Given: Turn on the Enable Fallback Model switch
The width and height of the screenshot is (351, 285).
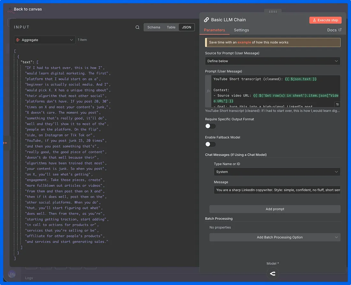Looking at the screenshot, I should [x=210, y=144].
